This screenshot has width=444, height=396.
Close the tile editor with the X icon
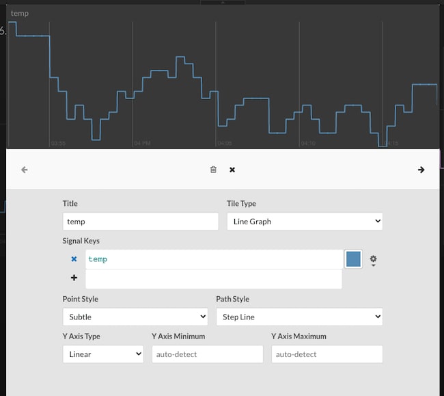pos(232,170)
